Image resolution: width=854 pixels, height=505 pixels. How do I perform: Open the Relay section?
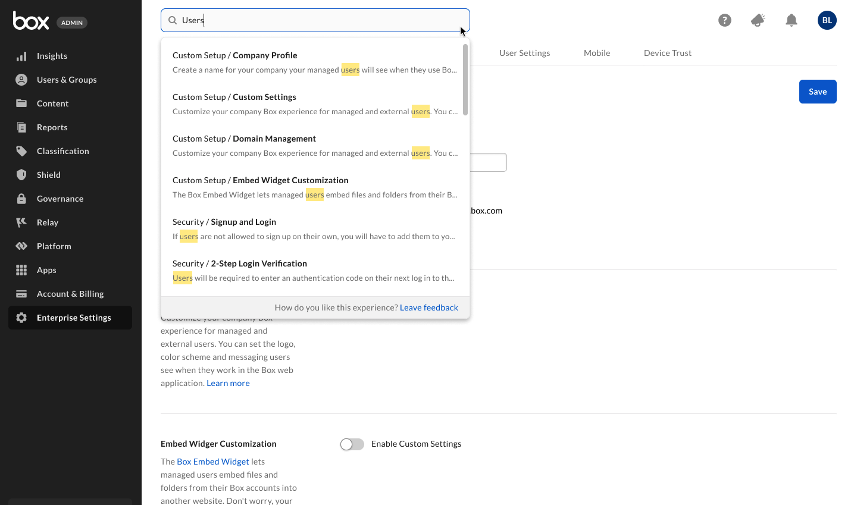coord(46,222)
